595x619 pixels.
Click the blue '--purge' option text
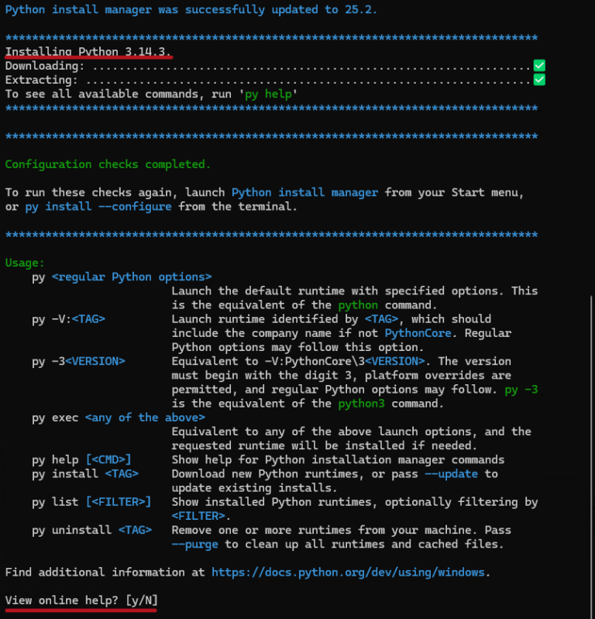pos(194,545)
